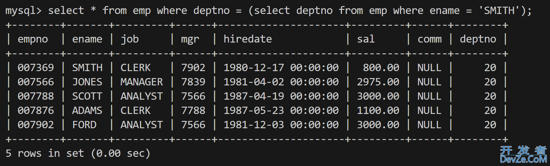Viewport: 550px width, 166px height.
Task: Click the job column header
Action: click(129, 39)
